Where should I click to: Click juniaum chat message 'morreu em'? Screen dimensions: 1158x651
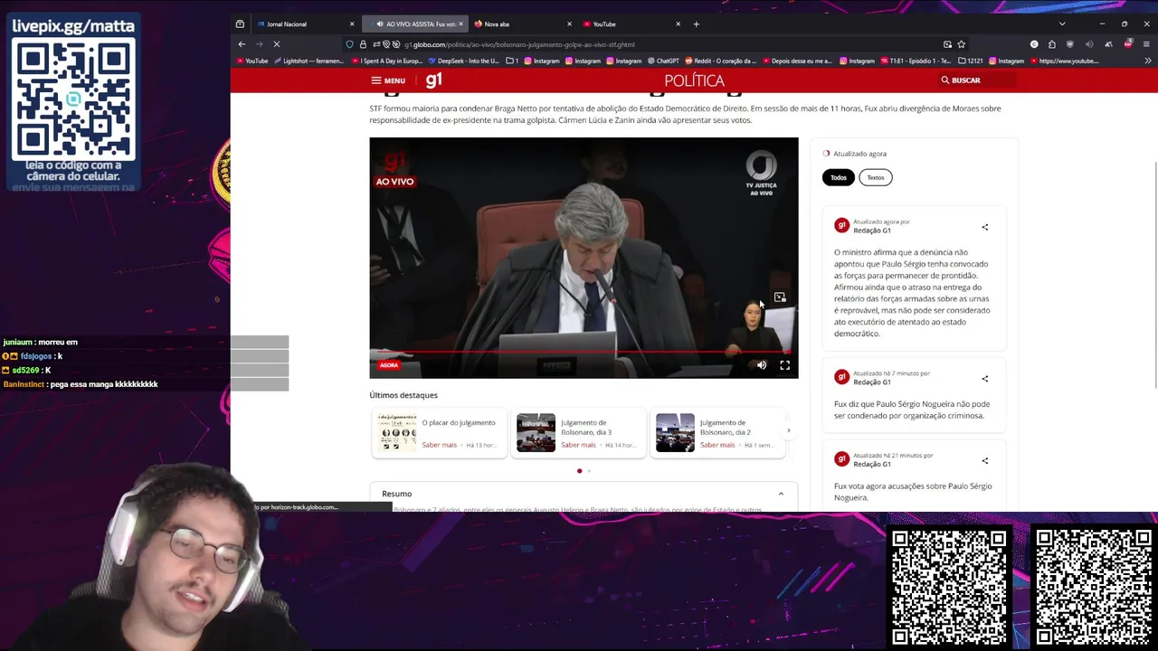click(x=41, y=343)
